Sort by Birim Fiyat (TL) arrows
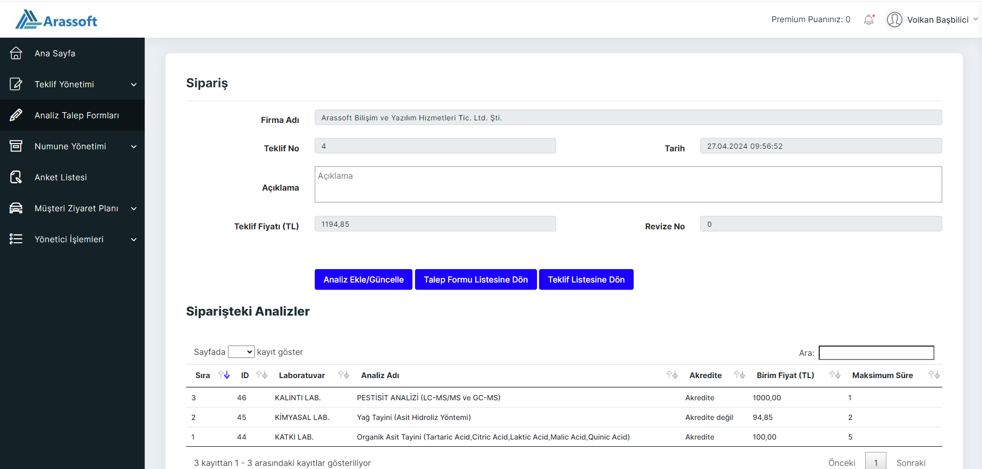982x469 pixels. [x=835, y=375]
